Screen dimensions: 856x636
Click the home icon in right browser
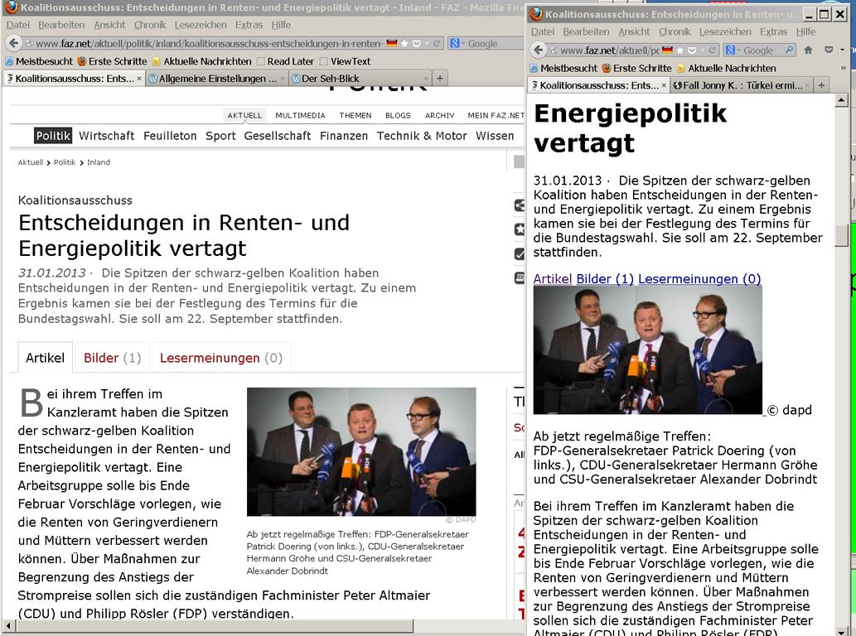pyautogui.click(x=809, y=51)
